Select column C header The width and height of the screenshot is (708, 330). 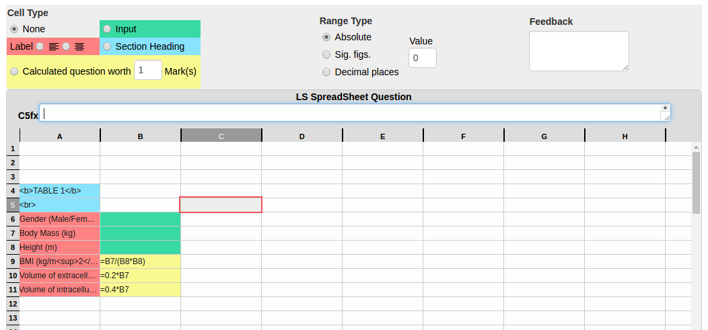tap(221, 136)
